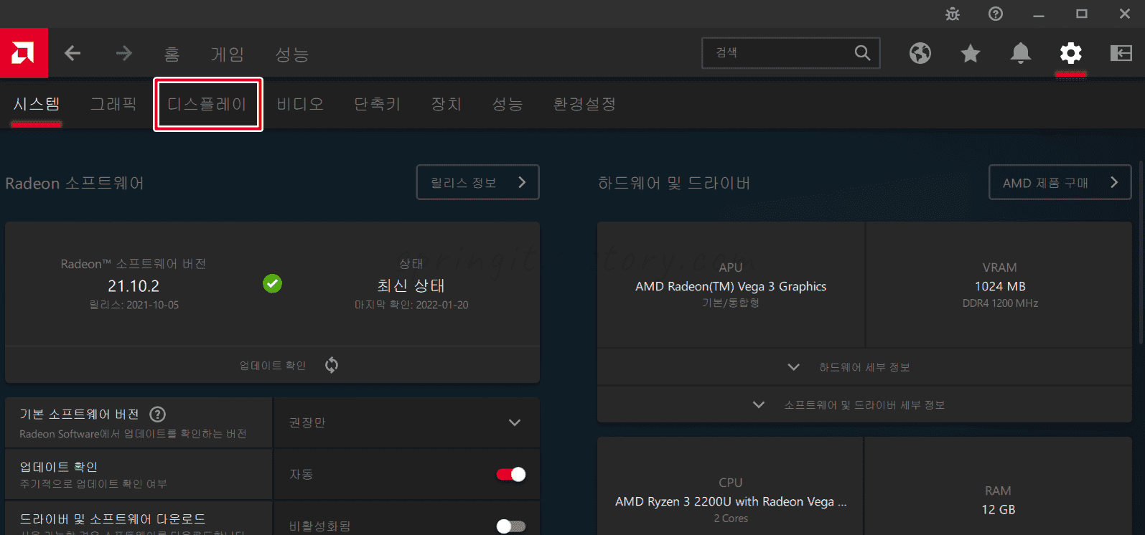Open the bug report tool icon
Screen dimensions: 1145x535
[x=953, y=14]
